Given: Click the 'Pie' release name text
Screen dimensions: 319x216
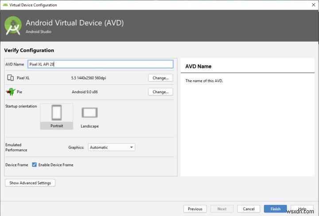Looking at the screenshot, I should coord(19,92).
